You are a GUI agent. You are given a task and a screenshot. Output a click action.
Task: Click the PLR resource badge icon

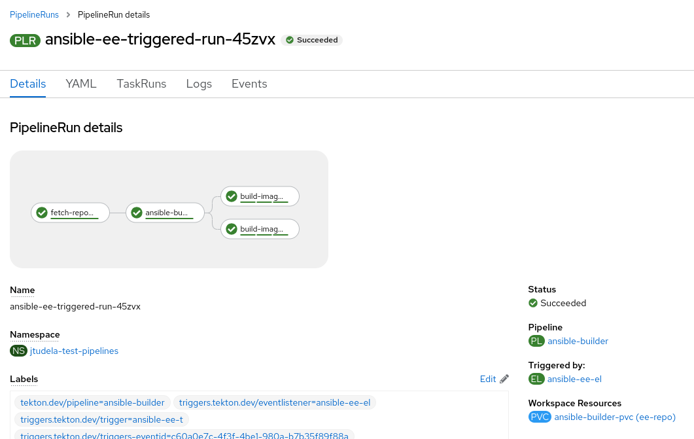click(x=26, y=40)
